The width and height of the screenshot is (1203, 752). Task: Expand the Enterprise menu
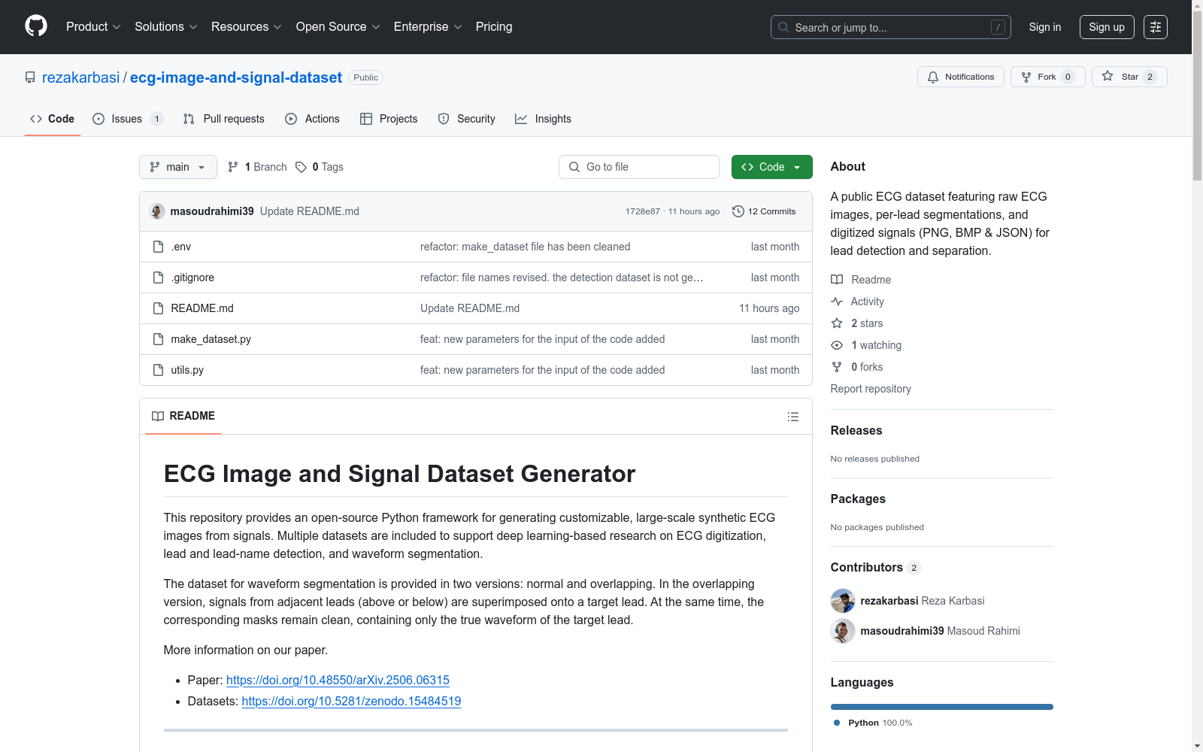pos(428,26)
